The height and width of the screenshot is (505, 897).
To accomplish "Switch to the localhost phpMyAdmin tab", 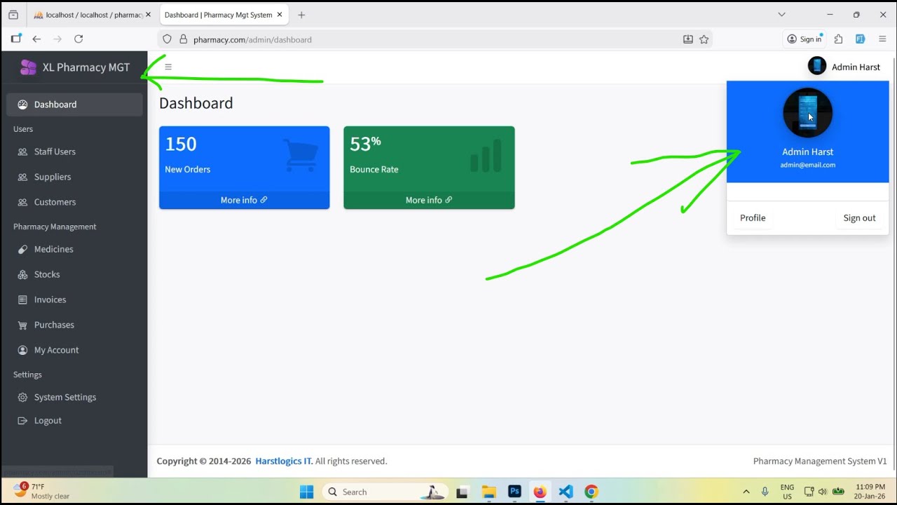I will tap(91, 15).
